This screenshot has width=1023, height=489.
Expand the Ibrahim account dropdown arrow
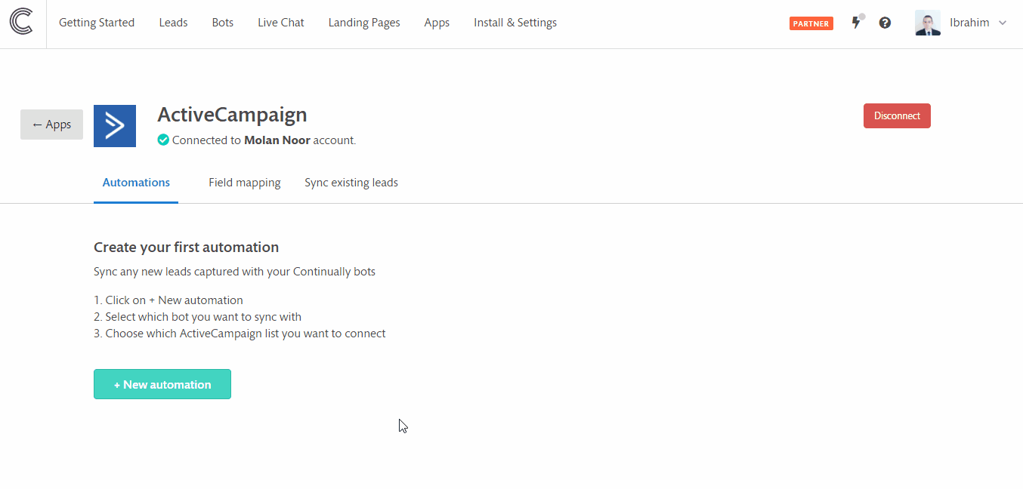1003,23
